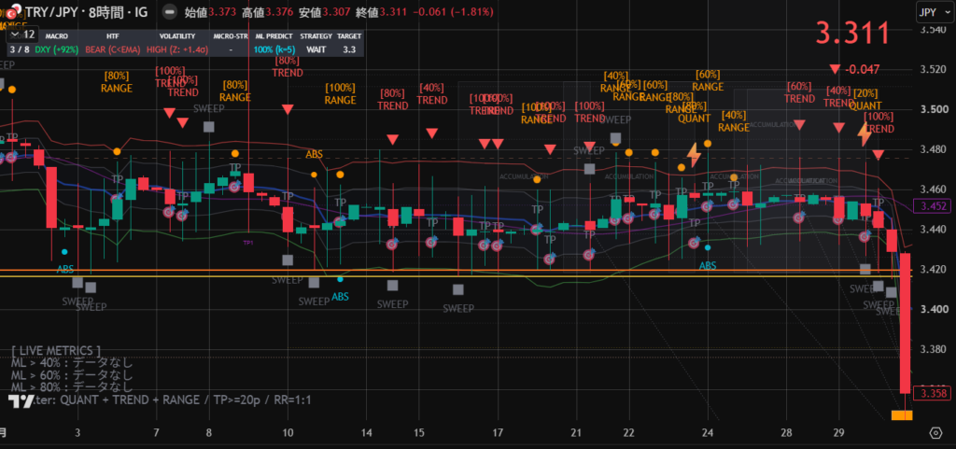
Task: Click the TradingView logo
Action: coord(21,400)
